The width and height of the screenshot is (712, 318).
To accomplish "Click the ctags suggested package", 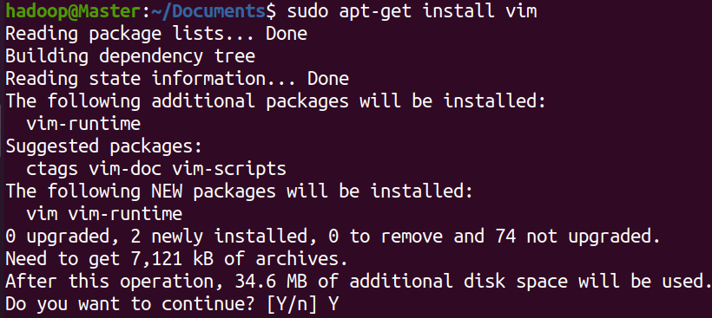I will coord(52,170).
